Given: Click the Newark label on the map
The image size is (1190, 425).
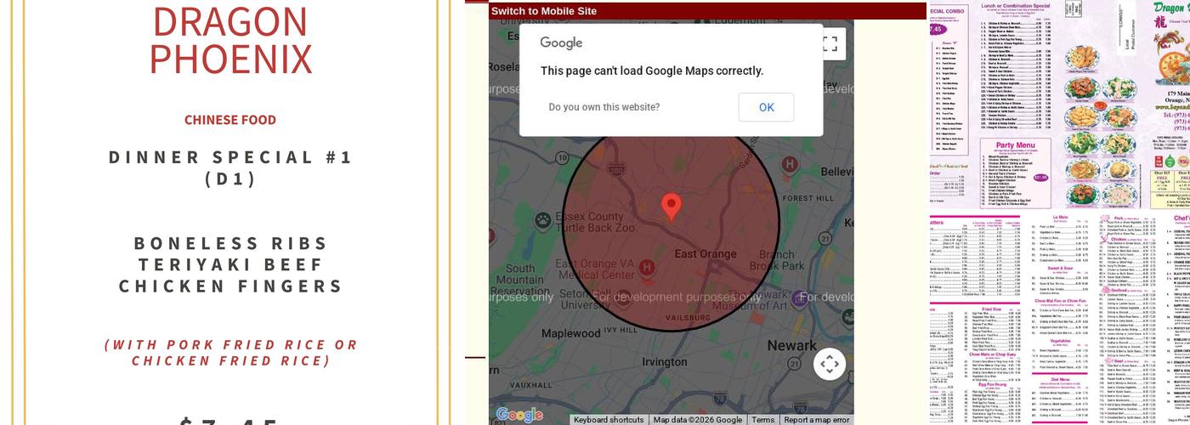Looking at the screenshot, I should click(x=791, y=345).
